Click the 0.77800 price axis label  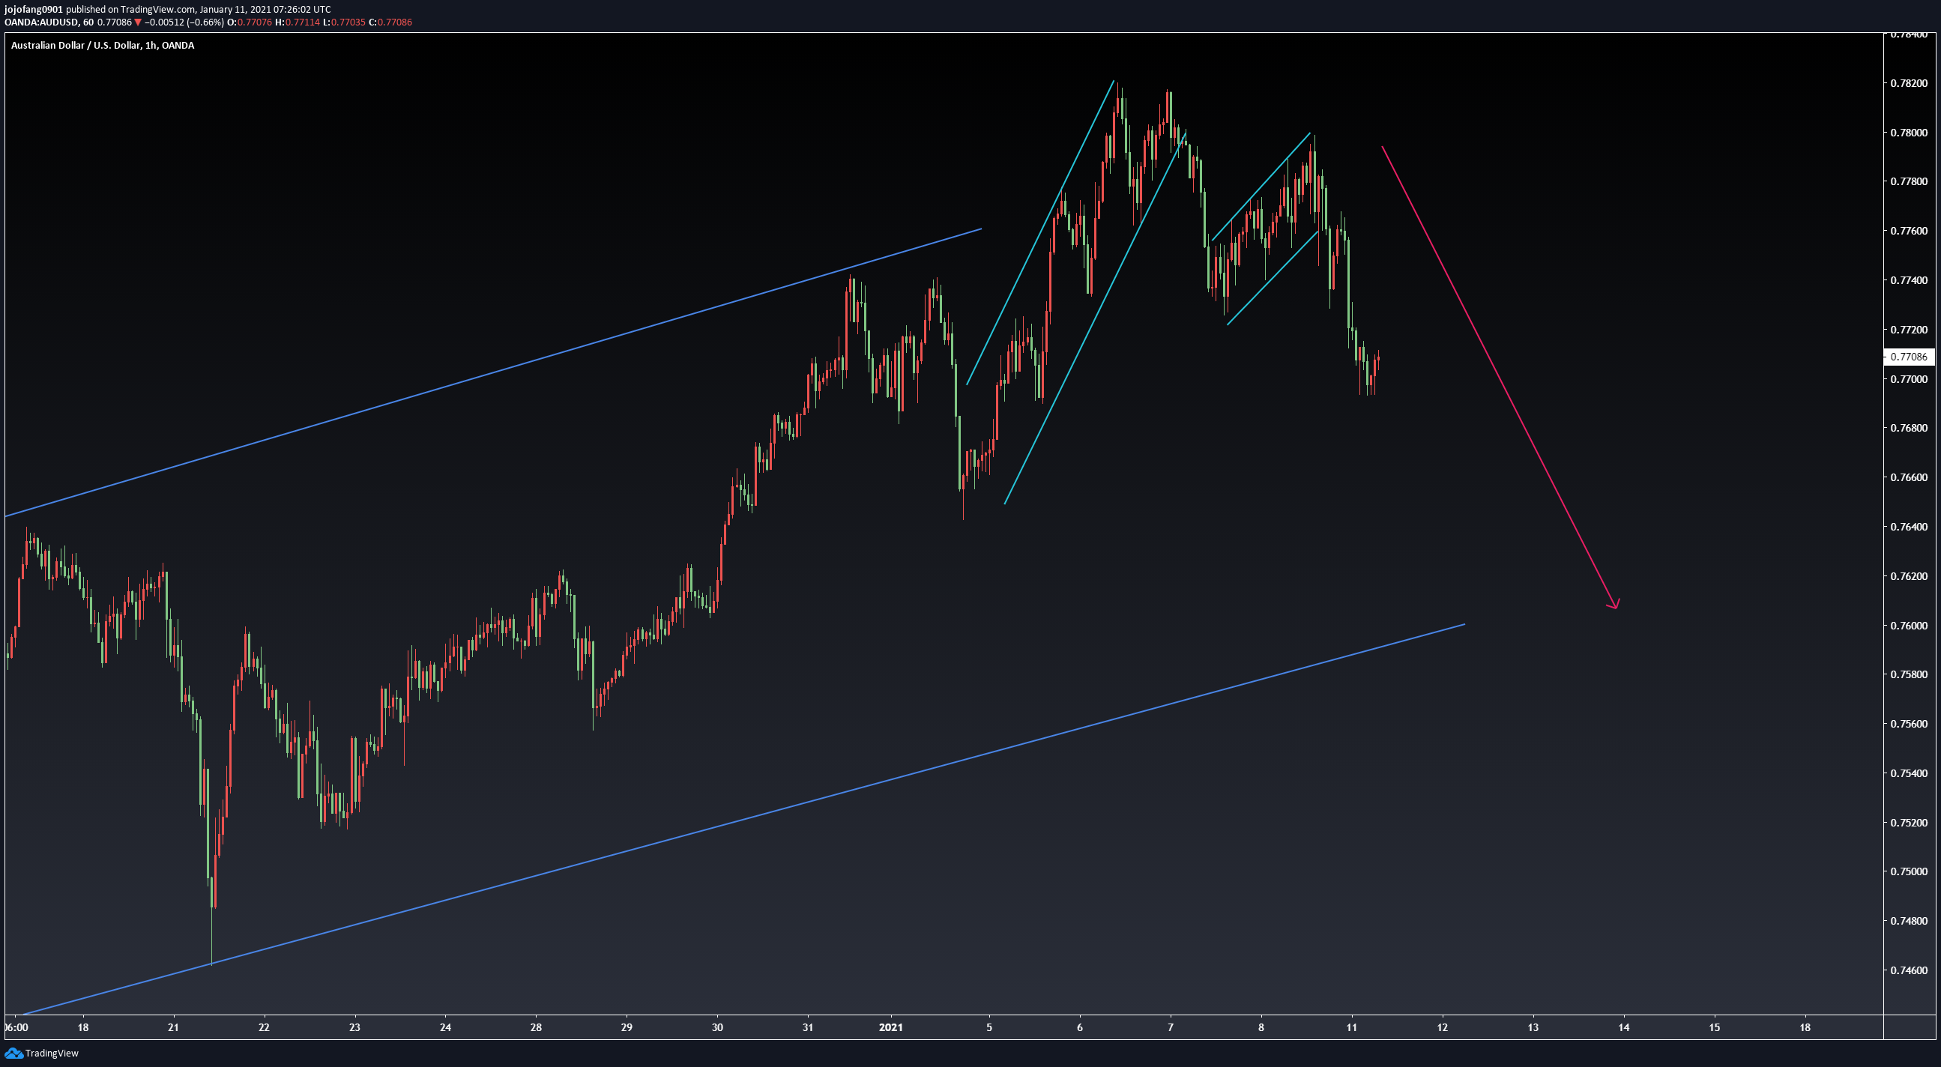1909,181
